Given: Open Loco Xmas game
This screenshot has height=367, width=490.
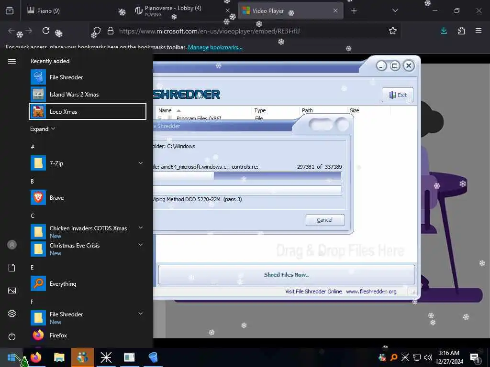Looking at the screenshot, I should pos(88,111).
